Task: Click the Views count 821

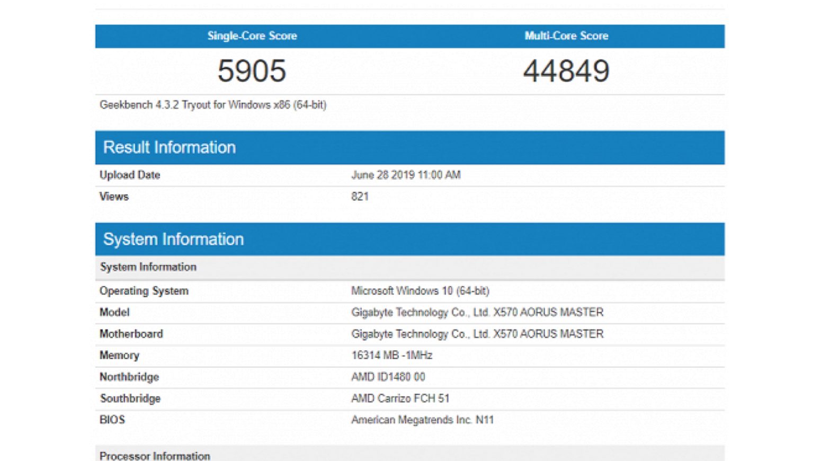Action: pos(360,197)
